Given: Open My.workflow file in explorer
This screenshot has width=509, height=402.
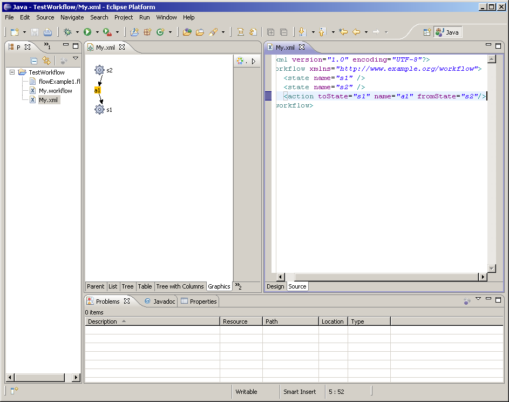Looking at the screenshot, I should [x=55, y=91].
